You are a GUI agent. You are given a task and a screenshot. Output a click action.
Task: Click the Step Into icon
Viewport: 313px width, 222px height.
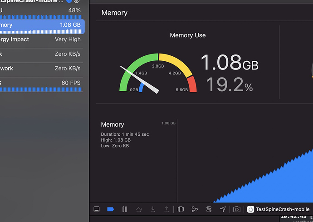pos(153,209)
